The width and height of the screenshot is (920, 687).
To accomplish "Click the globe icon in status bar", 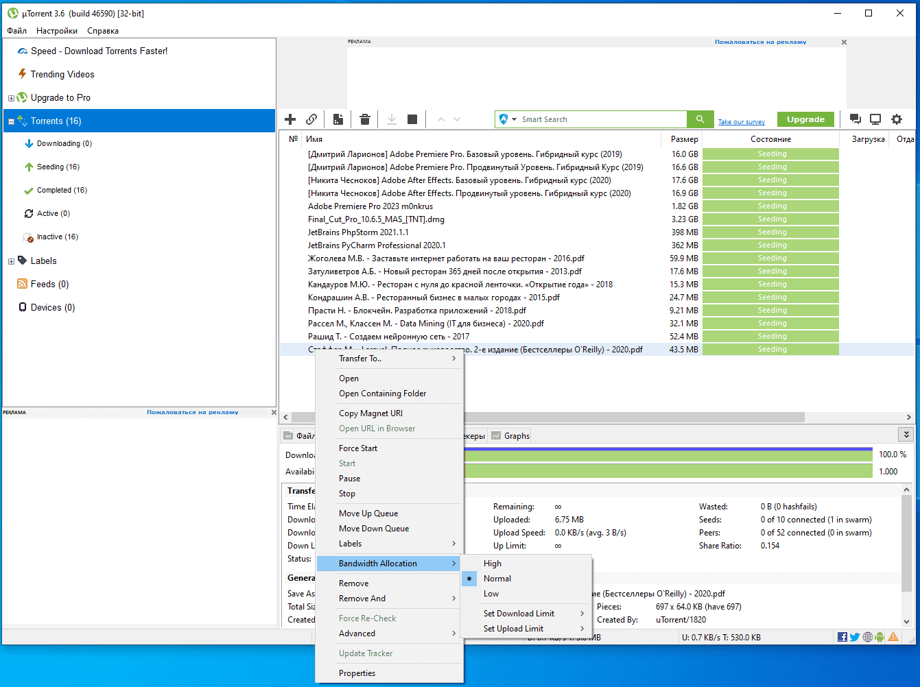I will [868, 637].
